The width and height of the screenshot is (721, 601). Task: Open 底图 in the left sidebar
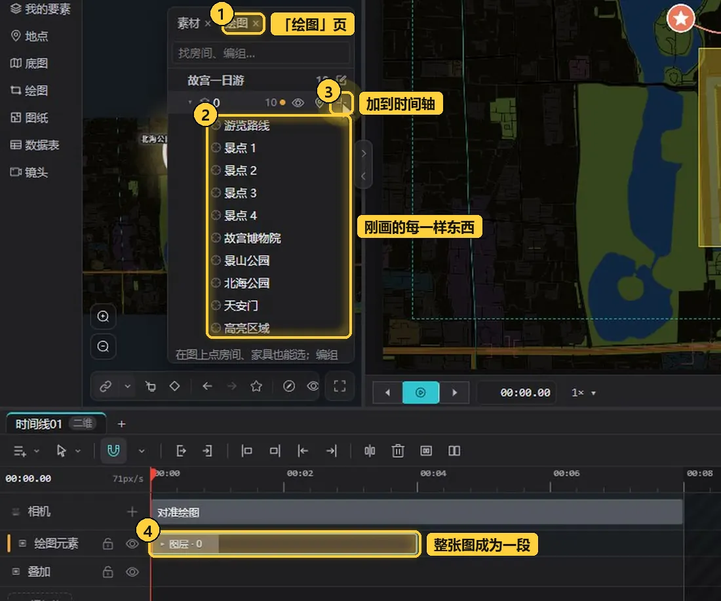click(x=29, y=63)
